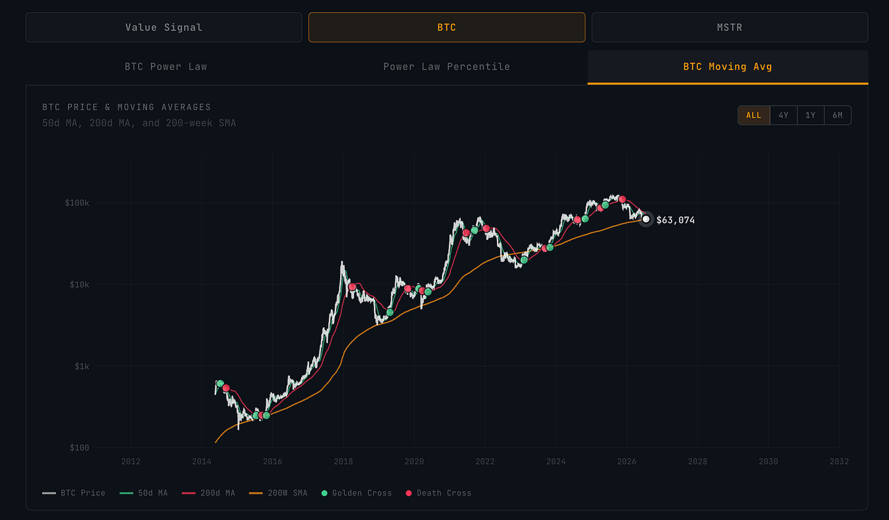Select the 6M range button
This screenshot has height=520, width=889.
(838, 115)
